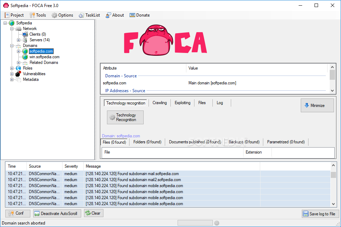Click the Metadata documents icon
This screenshot has width=341, height=227.
[18, 79]
